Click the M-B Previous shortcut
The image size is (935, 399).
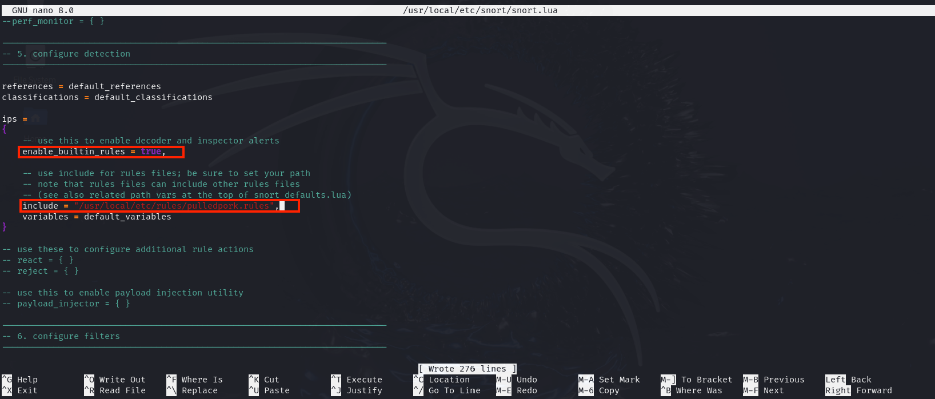click(774, 380)
